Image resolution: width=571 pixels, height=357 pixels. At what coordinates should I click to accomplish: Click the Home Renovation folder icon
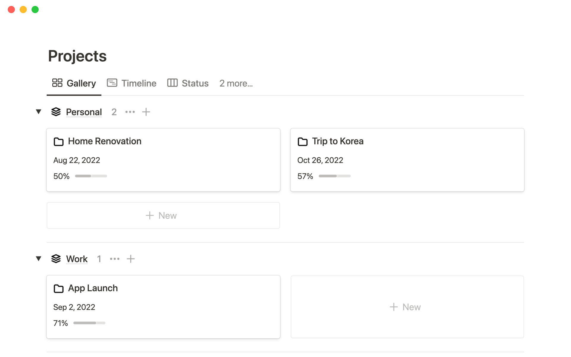click(x=59, y=142)
